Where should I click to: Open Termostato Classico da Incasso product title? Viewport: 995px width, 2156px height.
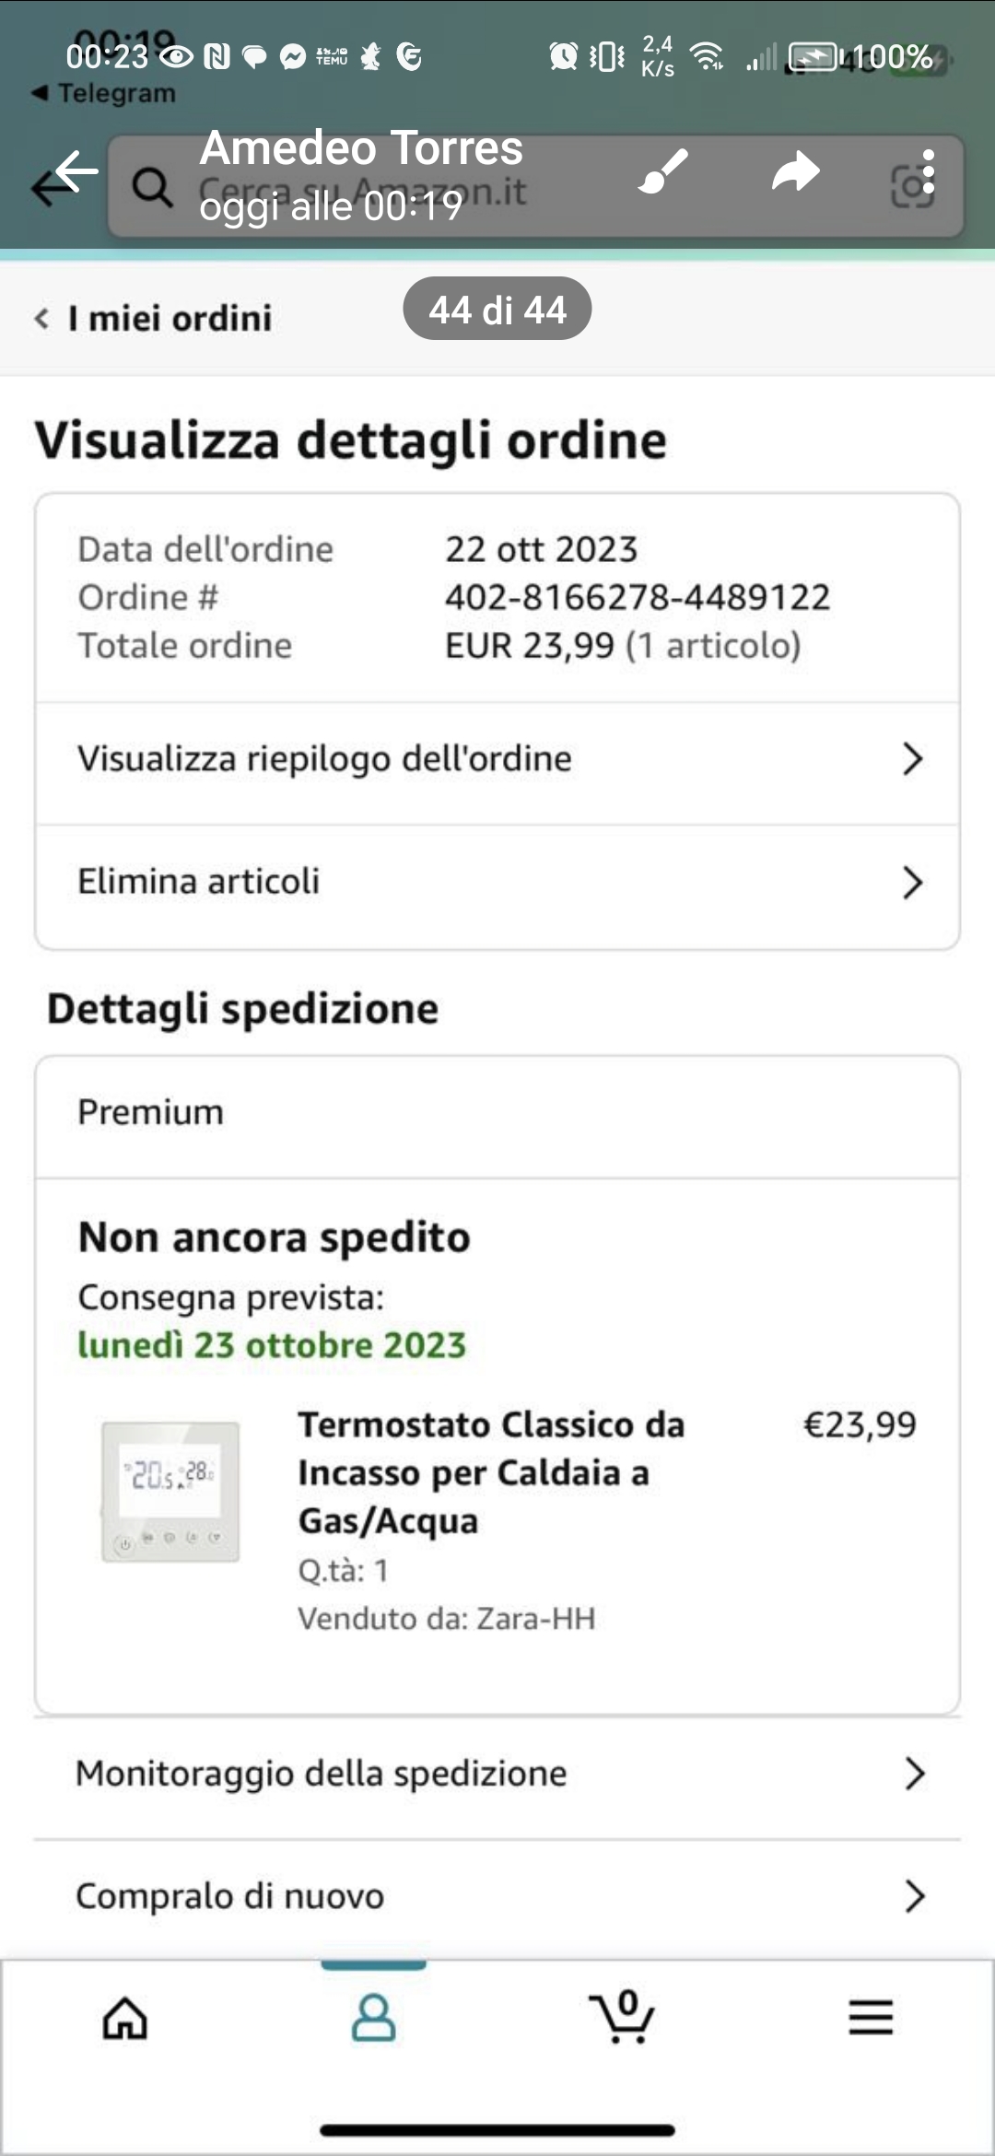point(491,1472)
